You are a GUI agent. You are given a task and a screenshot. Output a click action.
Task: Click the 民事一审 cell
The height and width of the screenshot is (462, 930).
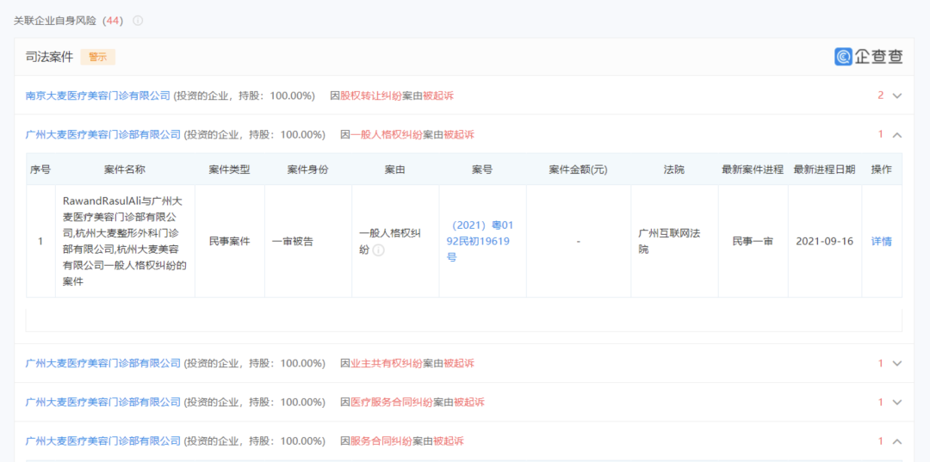[x=753, y=241]
